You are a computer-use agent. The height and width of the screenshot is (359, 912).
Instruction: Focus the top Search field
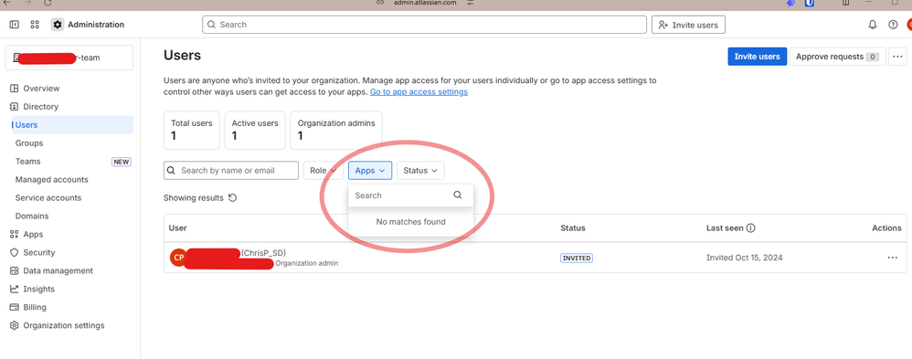(425, 25)
